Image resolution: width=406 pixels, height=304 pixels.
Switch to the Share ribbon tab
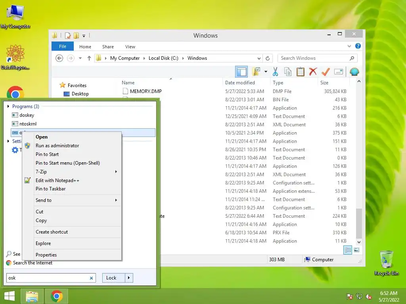(108, 47)
